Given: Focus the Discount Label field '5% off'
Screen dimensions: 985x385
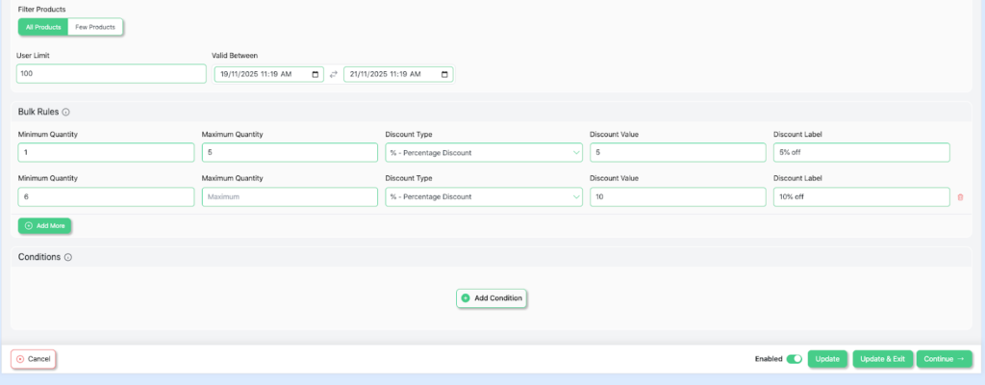Looking at the screenshot, I should point(861,153).
